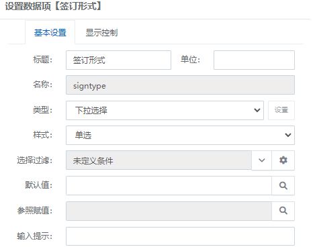Click the 样式 label text
Image resolution: width=313 pixels, height=247 pixels.
[x=42, y=135]
